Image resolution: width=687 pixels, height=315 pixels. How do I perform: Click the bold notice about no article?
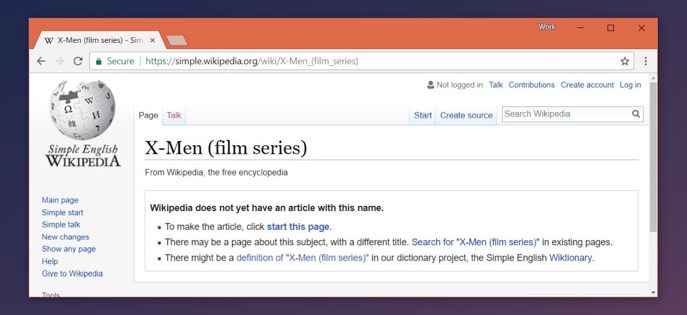(x=267, y=208)
